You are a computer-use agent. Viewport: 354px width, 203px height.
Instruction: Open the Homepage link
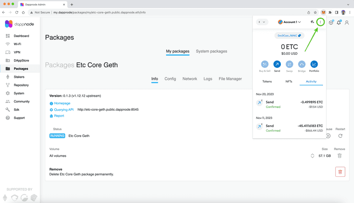pyautogui.click(x=62, y=103)
